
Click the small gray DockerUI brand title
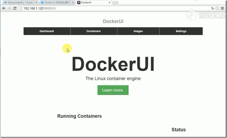tap(113, 21)
